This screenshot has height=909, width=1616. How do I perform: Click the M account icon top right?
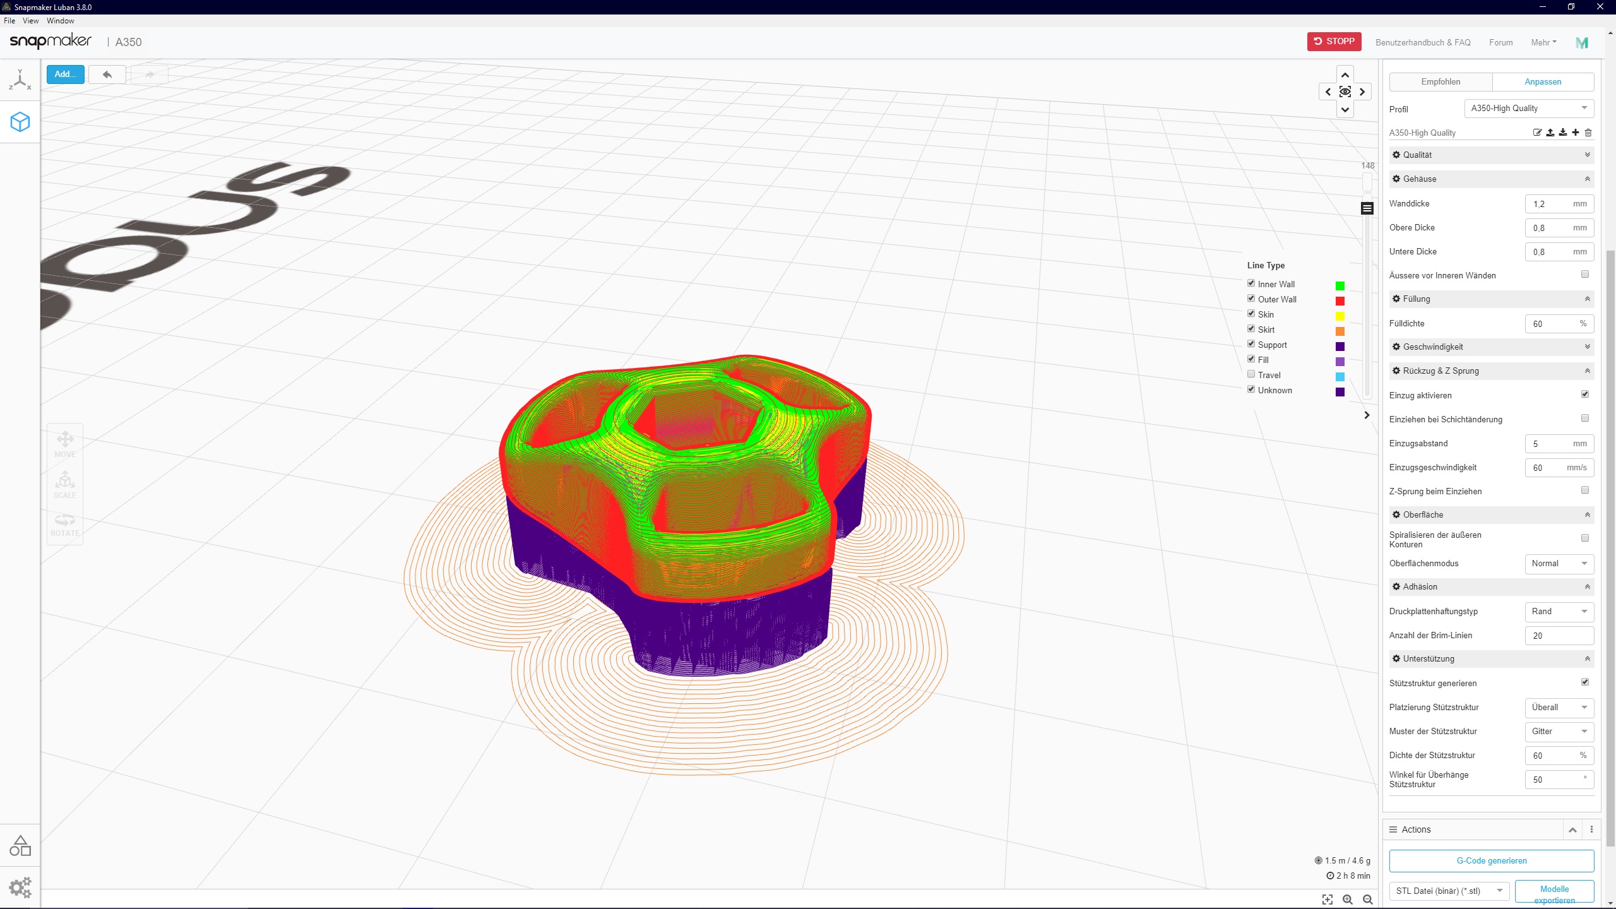1582,42
